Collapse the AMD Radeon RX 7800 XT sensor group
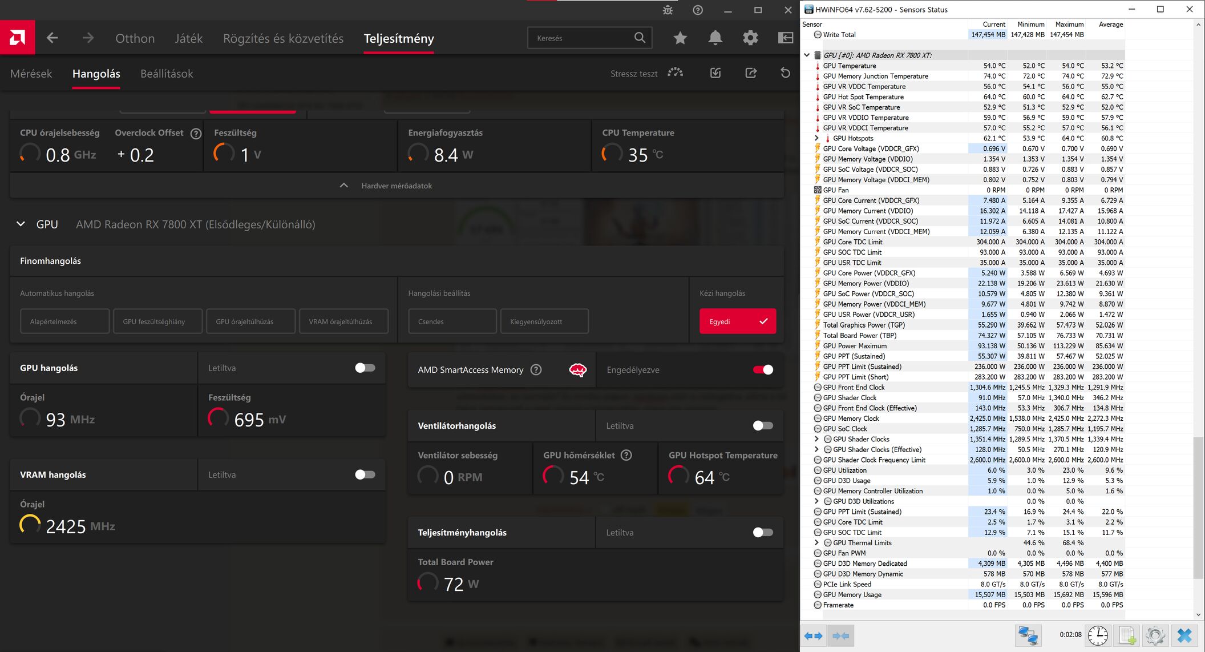 tap(806, 55)
